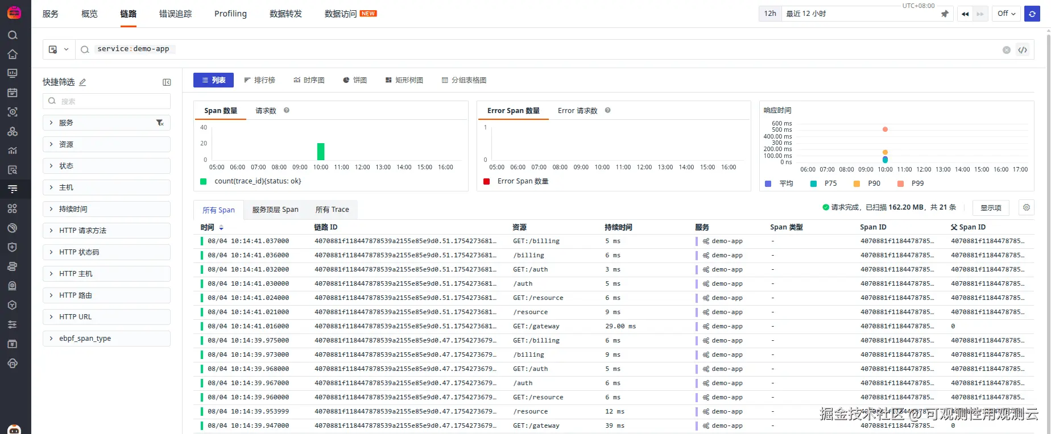Toggle code query mode icon
Screen dimensions: 1051x434
[1023, 50]
